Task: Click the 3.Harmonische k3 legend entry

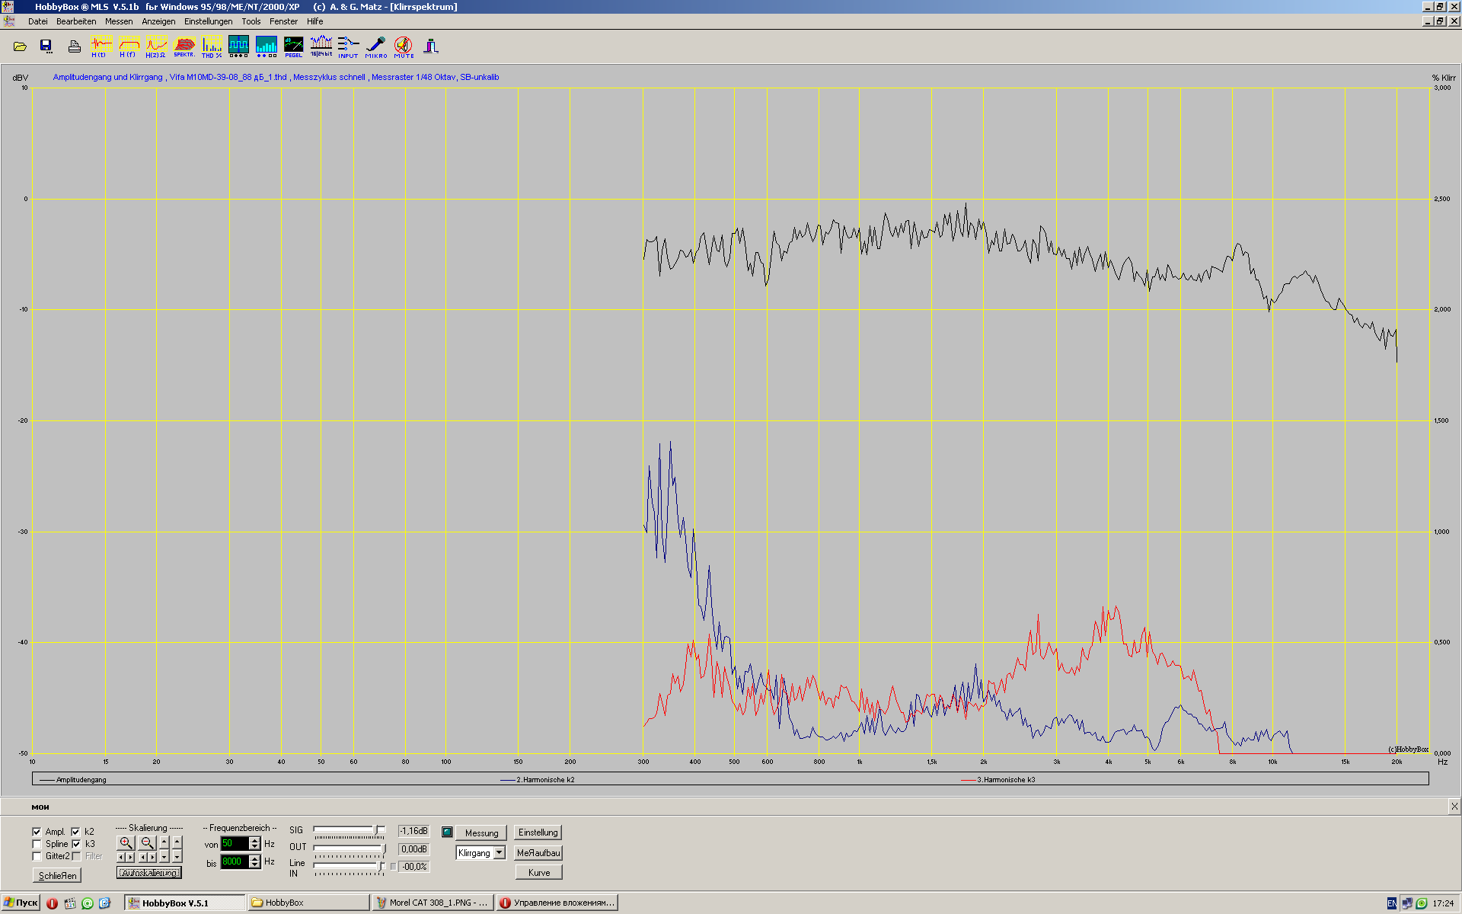Action: [998, 780]
